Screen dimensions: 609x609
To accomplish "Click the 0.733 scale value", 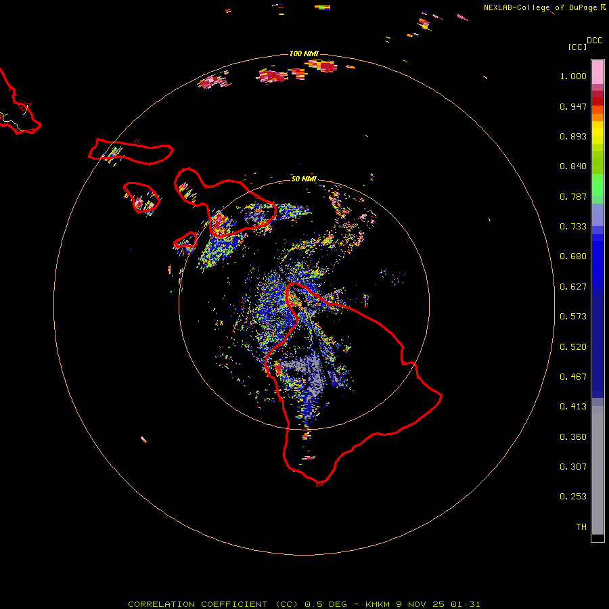I will (573, 227).
